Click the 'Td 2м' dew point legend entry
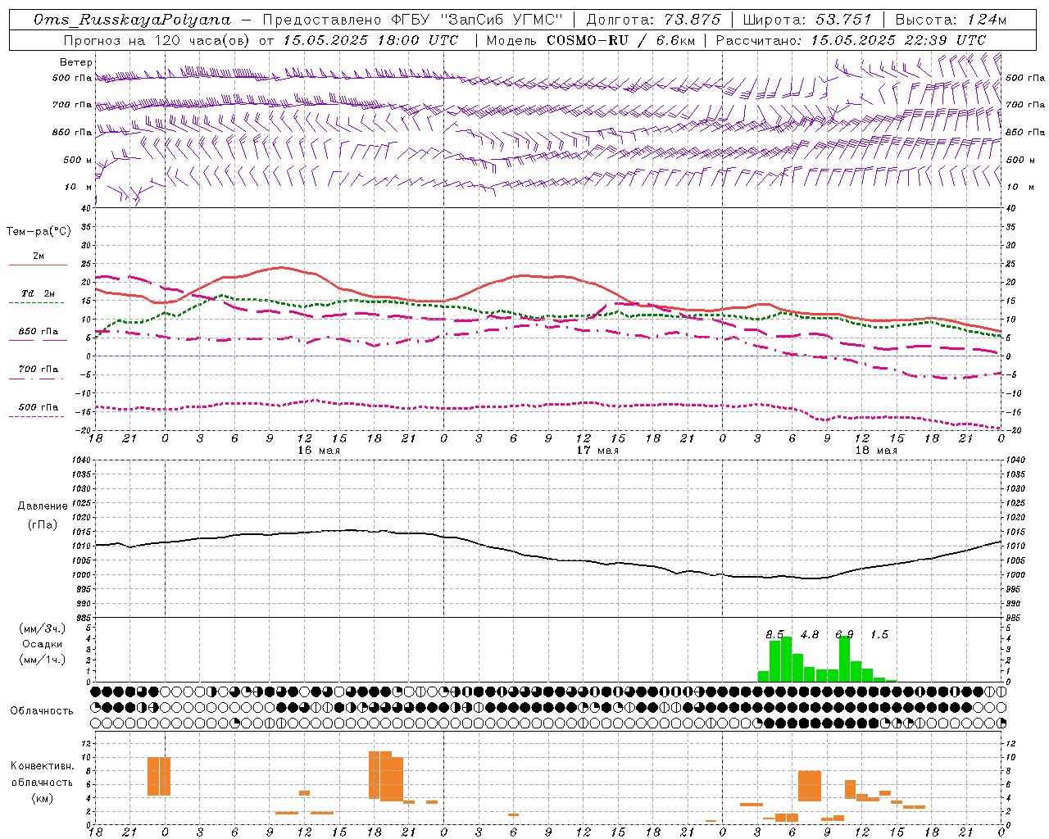The width and height of the screenshot is (1049, 839). pos(39,293)
